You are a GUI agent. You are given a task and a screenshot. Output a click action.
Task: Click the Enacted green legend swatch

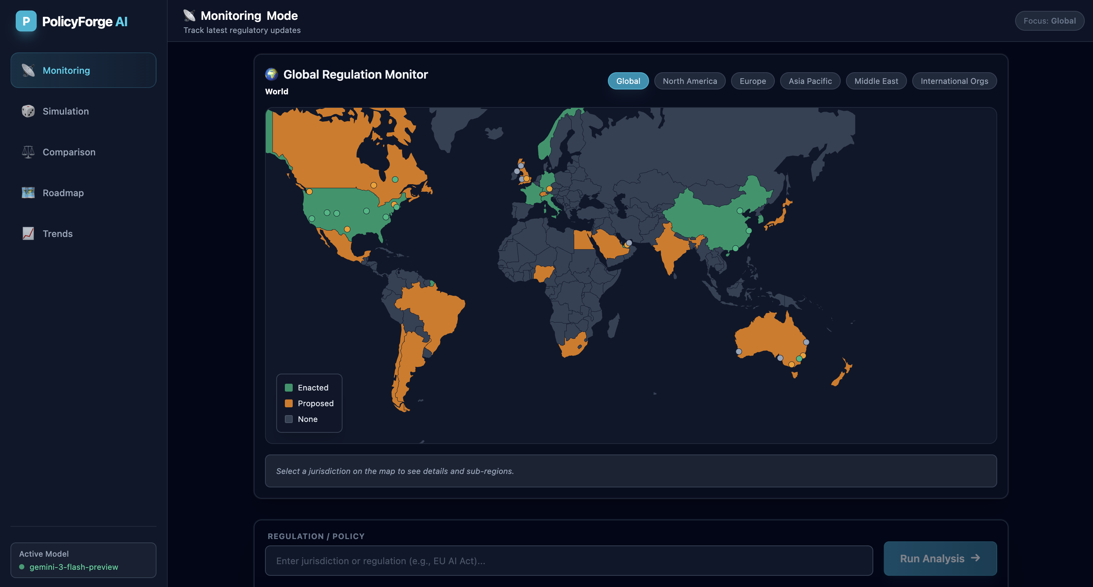[289, 387]
